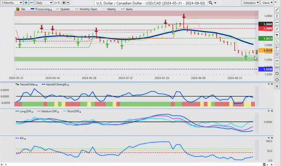Select the vertical line drawing tool

click(x=277, y=16)
